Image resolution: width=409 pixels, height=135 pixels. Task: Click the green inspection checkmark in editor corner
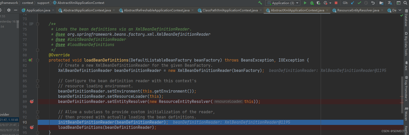tap(401, 16)
